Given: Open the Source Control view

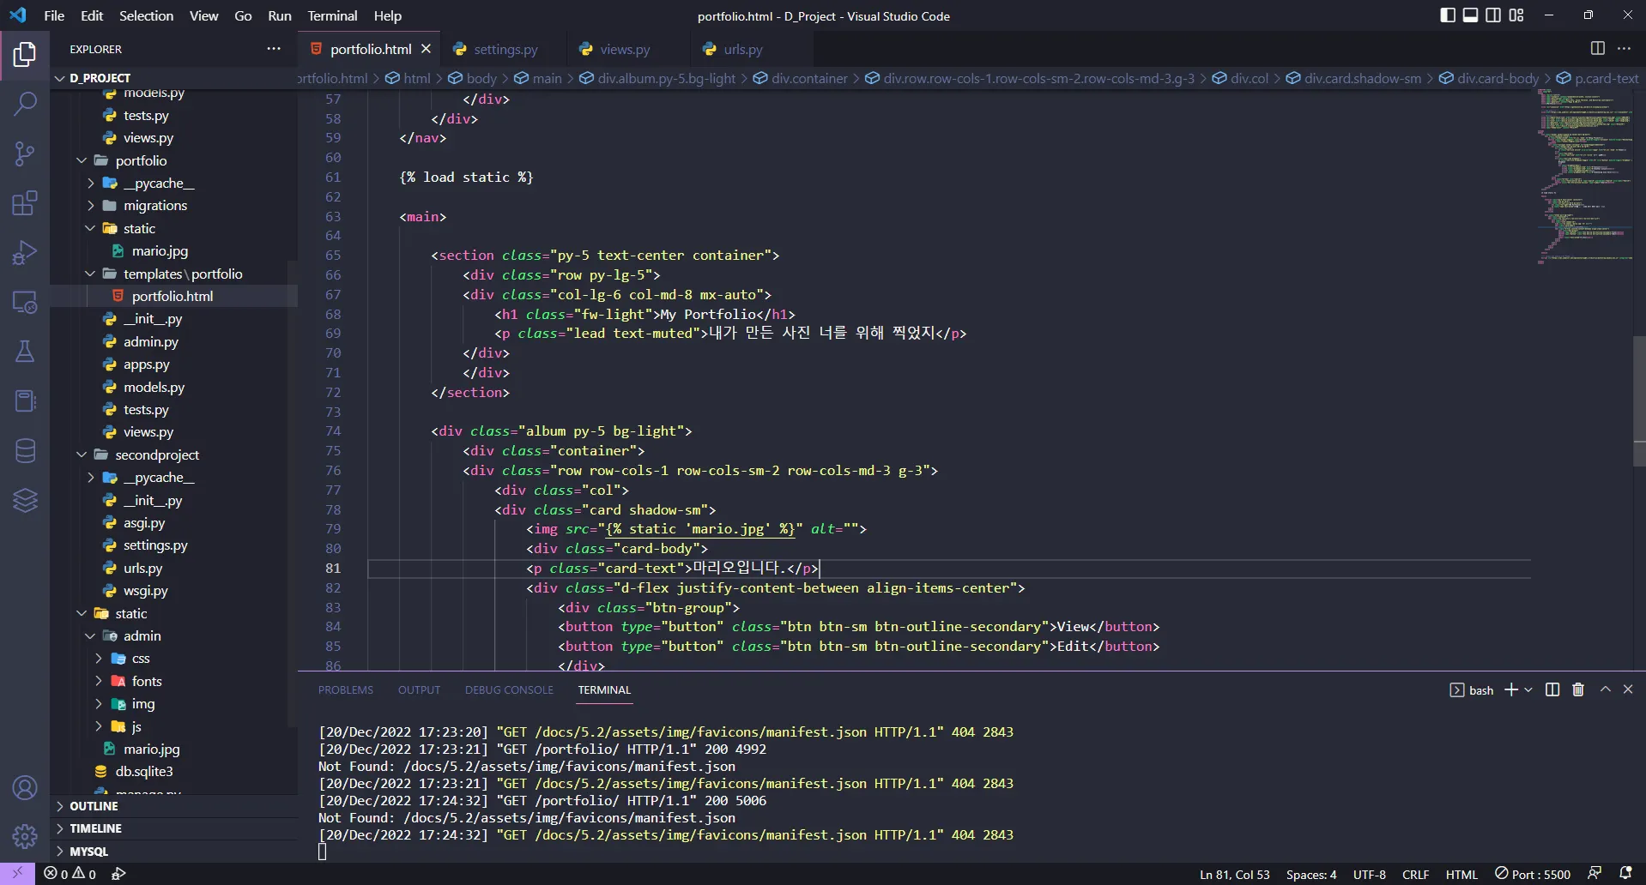Looking at the screenshot, I should click(x=25, y=154).
